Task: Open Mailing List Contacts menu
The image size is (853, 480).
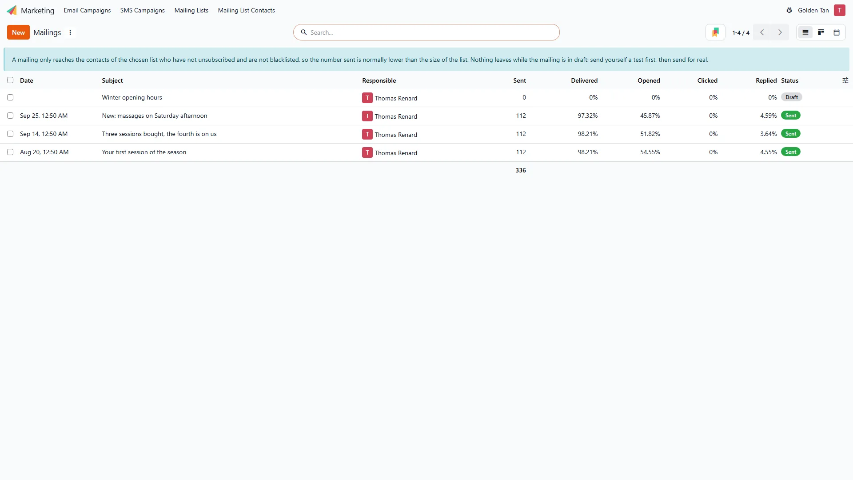Action: pyautogui.click(x=246, y=10)
